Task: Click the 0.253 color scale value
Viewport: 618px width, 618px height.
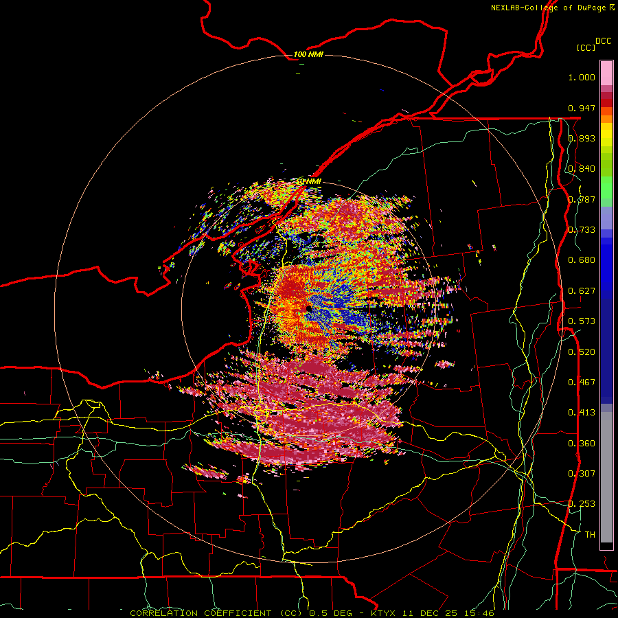Action: pyautogui.click(x=582, y=504)
